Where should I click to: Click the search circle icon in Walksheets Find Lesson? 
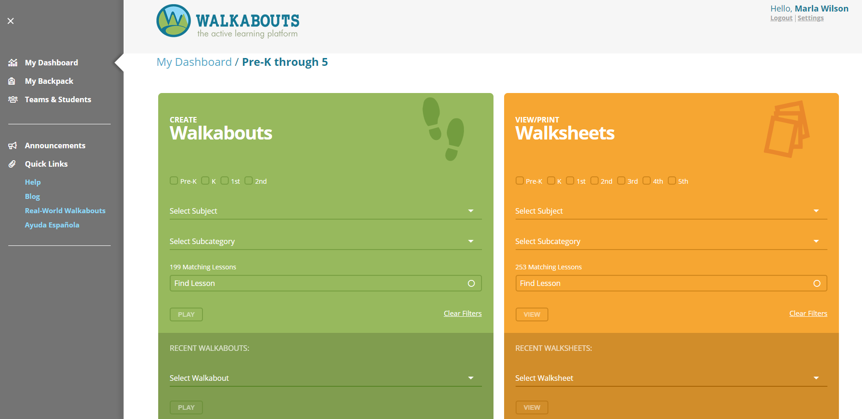pos(817,283)
